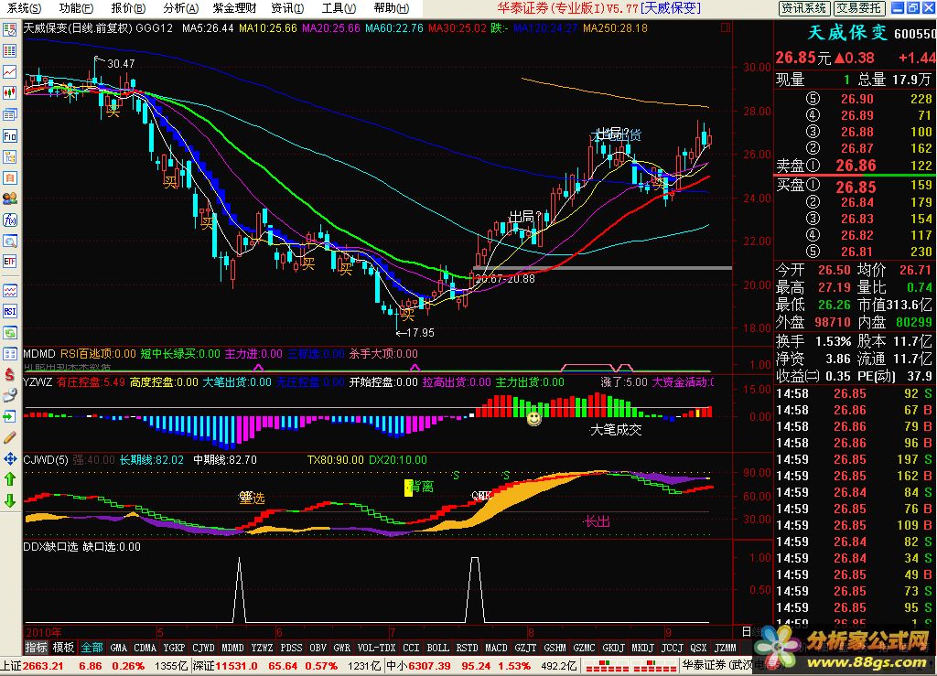The width and height of the screenshot is (937, 676).
Task: Click the magnifier stock search icon
Action: point(9,241)
